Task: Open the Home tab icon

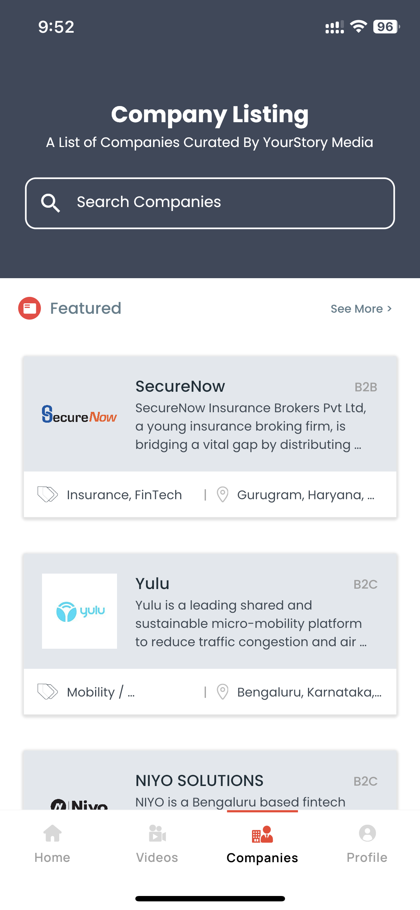Action: pyautogui.click(x=52, y=833)
